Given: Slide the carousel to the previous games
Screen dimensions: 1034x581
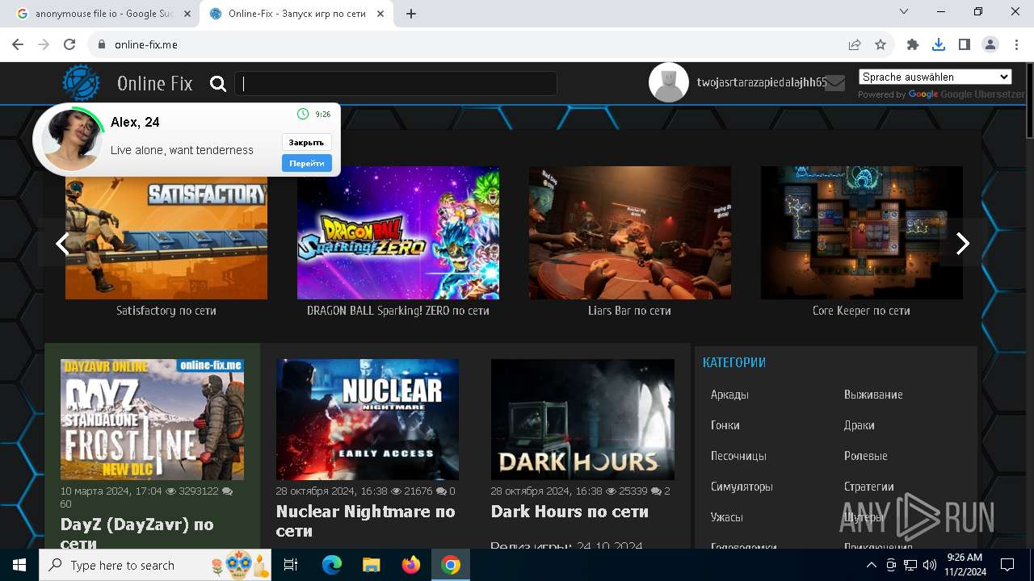Looking at the screenshot, I should click(62, 243).
